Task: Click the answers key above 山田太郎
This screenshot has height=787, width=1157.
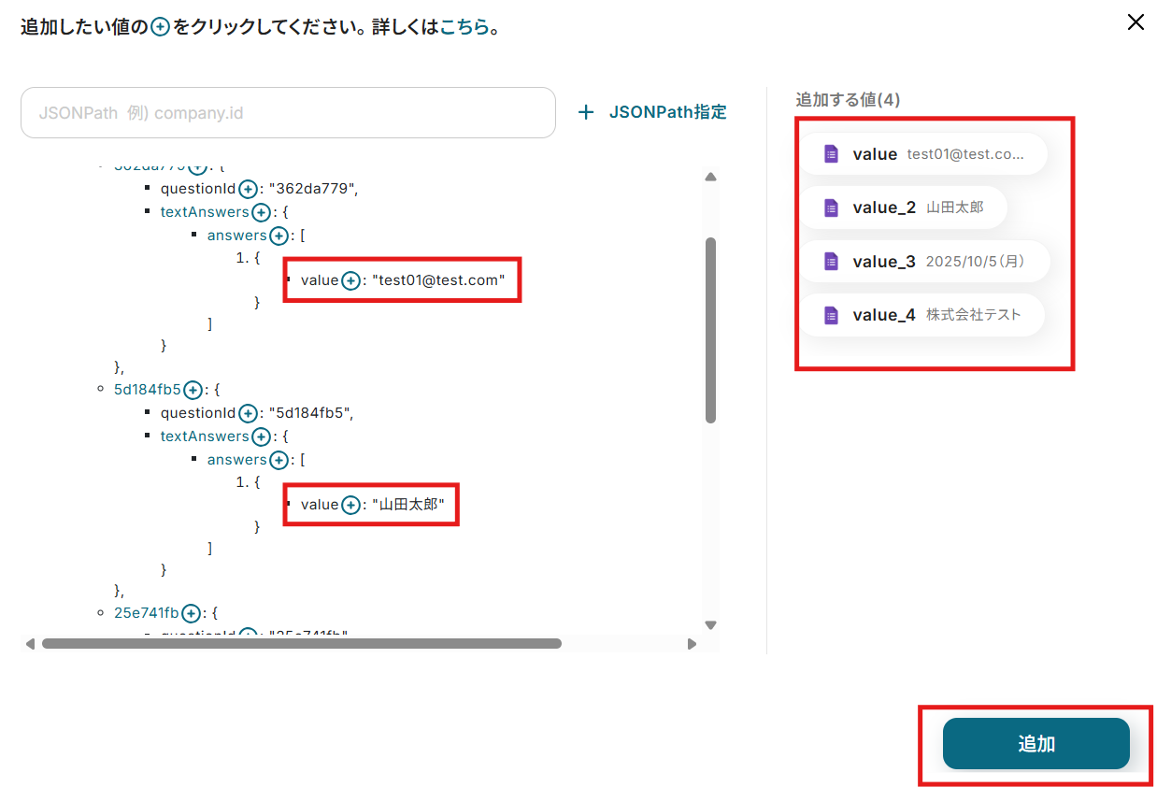Action: (237, 460)
